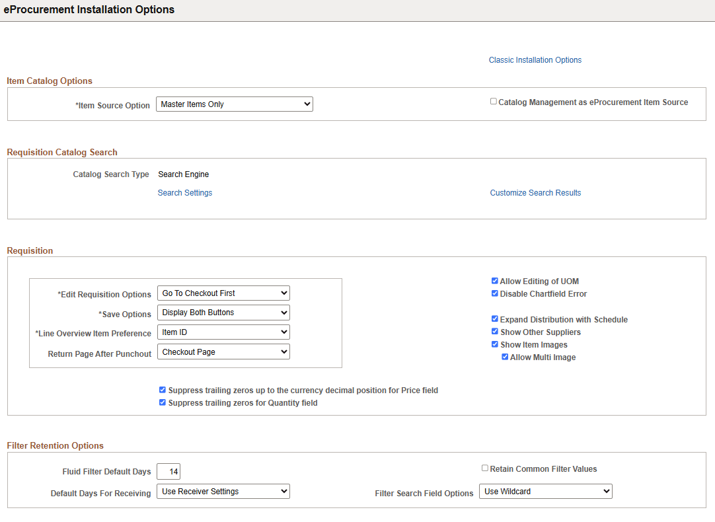This screenshot has width=715, height=522.
Task: Open Classic Installation Options link
Action: [x=535, y=59]
